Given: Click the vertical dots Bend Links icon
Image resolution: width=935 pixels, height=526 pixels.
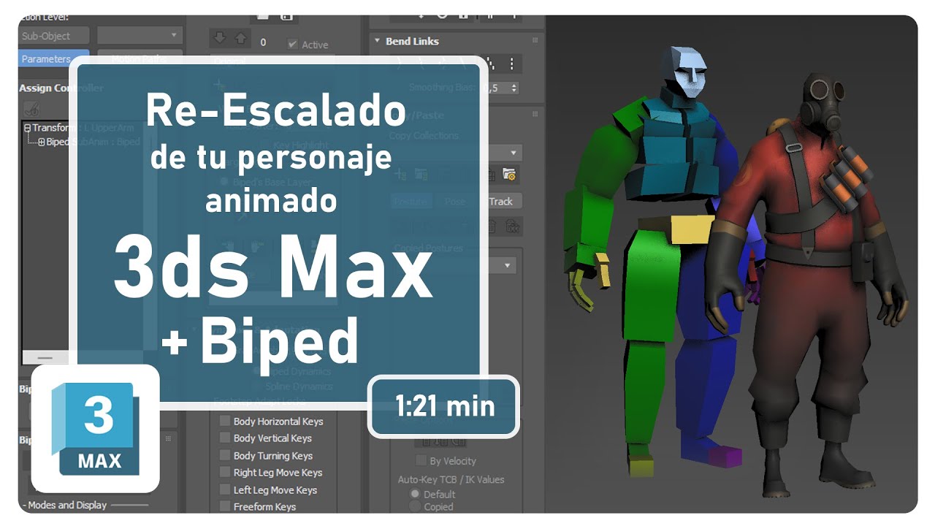Looking at the screenshot, I should (511, 64).
